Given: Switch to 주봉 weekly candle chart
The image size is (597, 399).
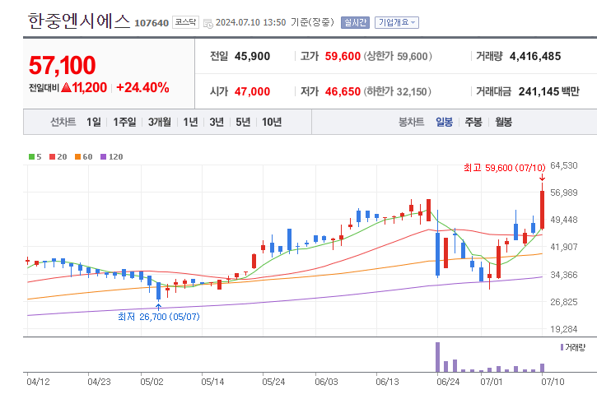Looking at the screenshot, I should [x=473, y=122].
